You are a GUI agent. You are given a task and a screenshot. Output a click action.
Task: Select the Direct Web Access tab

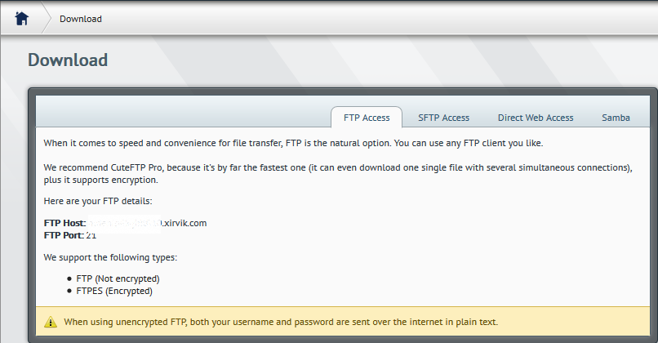point(536,118)
